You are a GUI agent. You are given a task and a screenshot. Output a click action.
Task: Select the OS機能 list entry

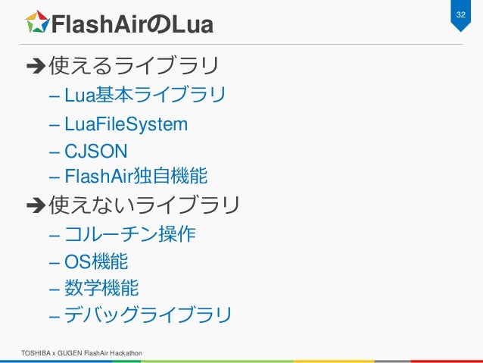[x=96, y=261]
